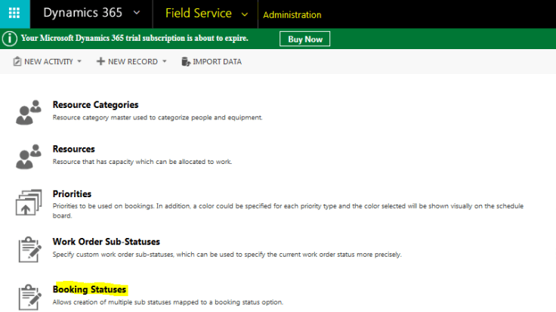Screen dimensions: 556x312
Task: Open the New Activity dropdown arrow
Action: (79, 62)
